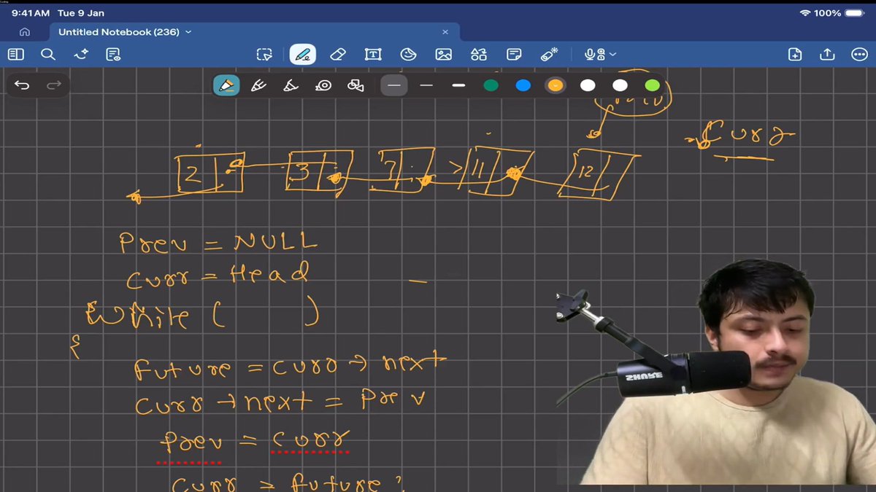
Task: Select the Text box tool
Action: point(373,55)
